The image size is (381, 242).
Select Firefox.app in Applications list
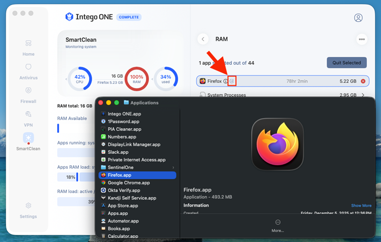tap(137, 175)
